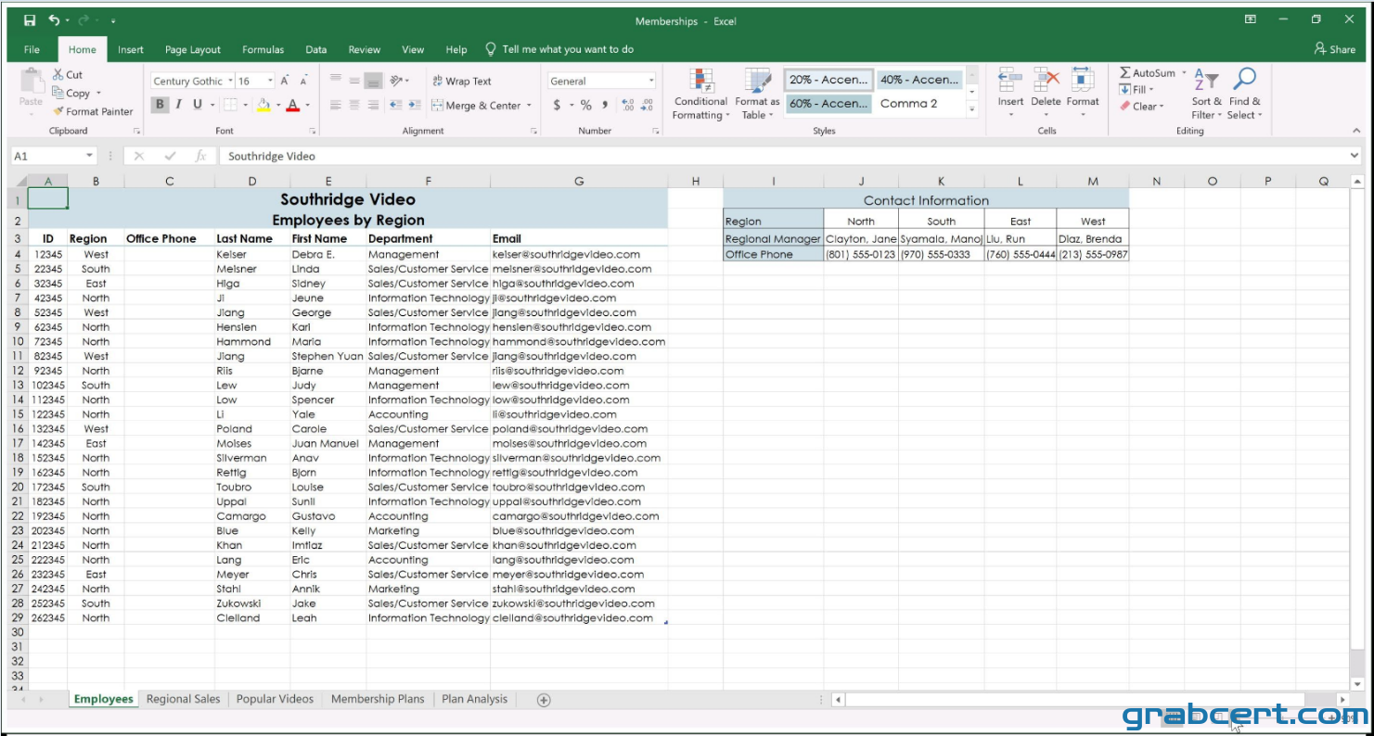Click the Delete cells icon
The height and width of the screenshot is (736, 1374).
pos(1047,81)
